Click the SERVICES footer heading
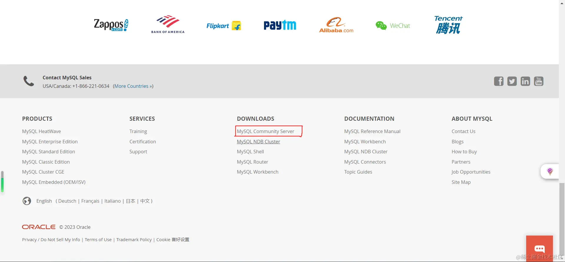Image resolution: width=565 pixels, height=262 pixels. click(x=142, y=119)
